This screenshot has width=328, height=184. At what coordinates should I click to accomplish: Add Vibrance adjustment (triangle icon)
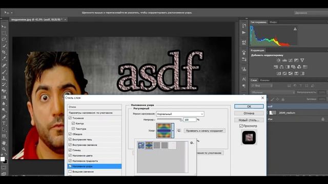302,60
